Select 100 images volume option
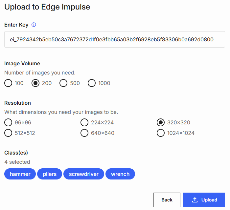This screenshot has width=230, height=210. point(9,83)
